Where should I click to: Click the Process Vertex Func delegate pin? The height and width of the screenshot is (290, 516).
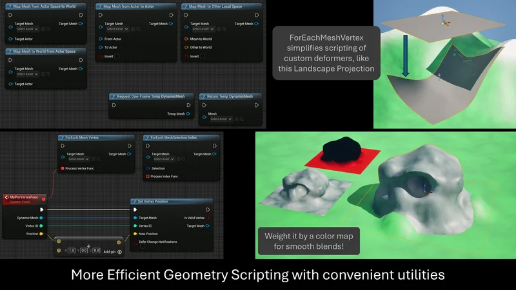[63, 168]
